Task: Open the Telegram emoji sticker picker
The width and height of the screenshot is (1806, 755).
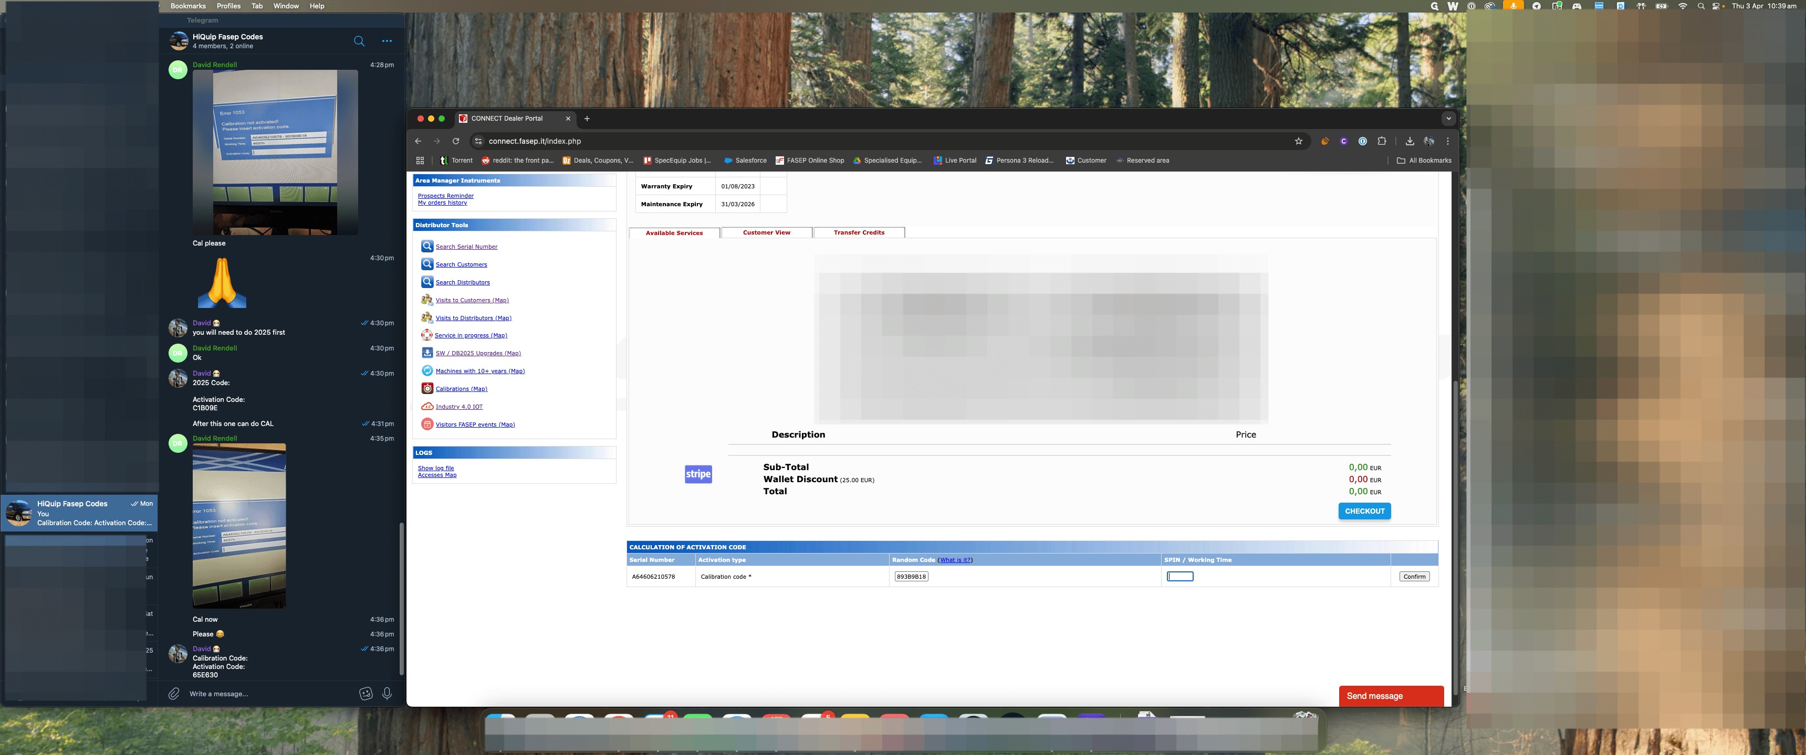Action: [x=366, y=694]
